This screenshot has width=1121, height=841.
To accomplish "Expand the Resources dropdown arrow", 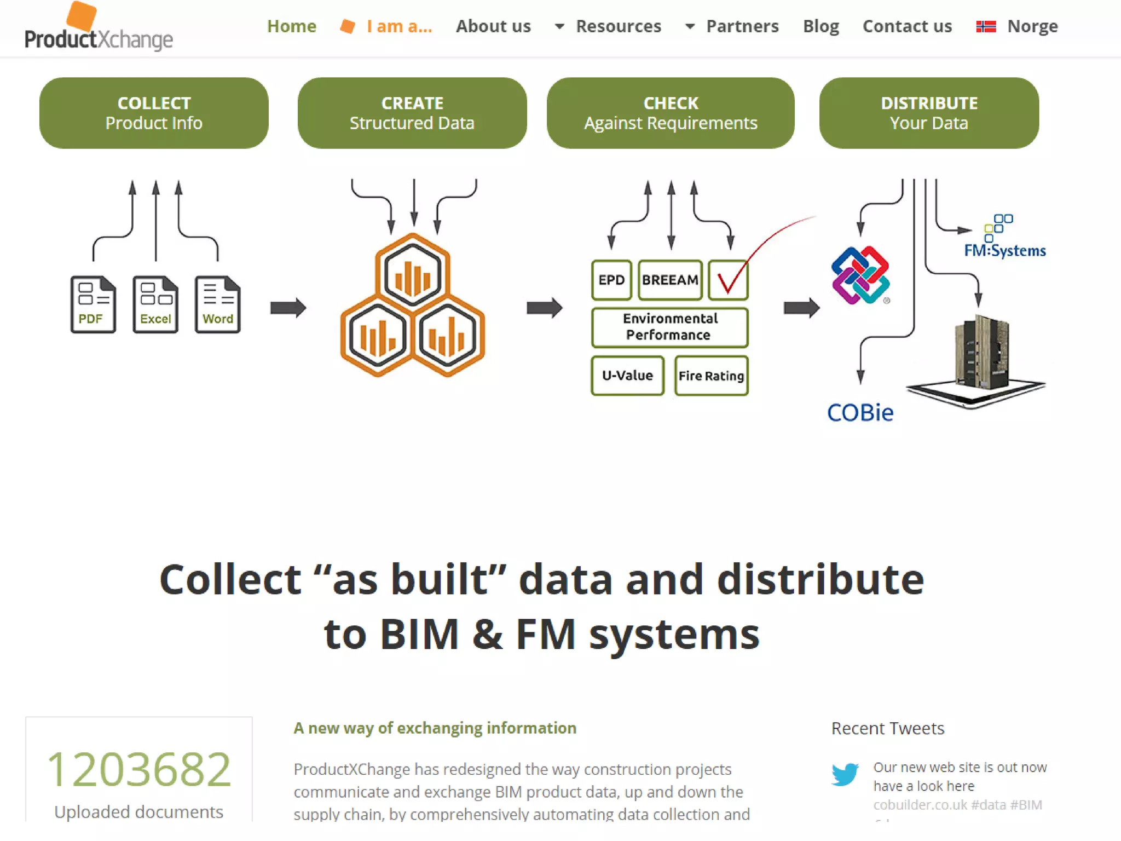I will point(559,26).
